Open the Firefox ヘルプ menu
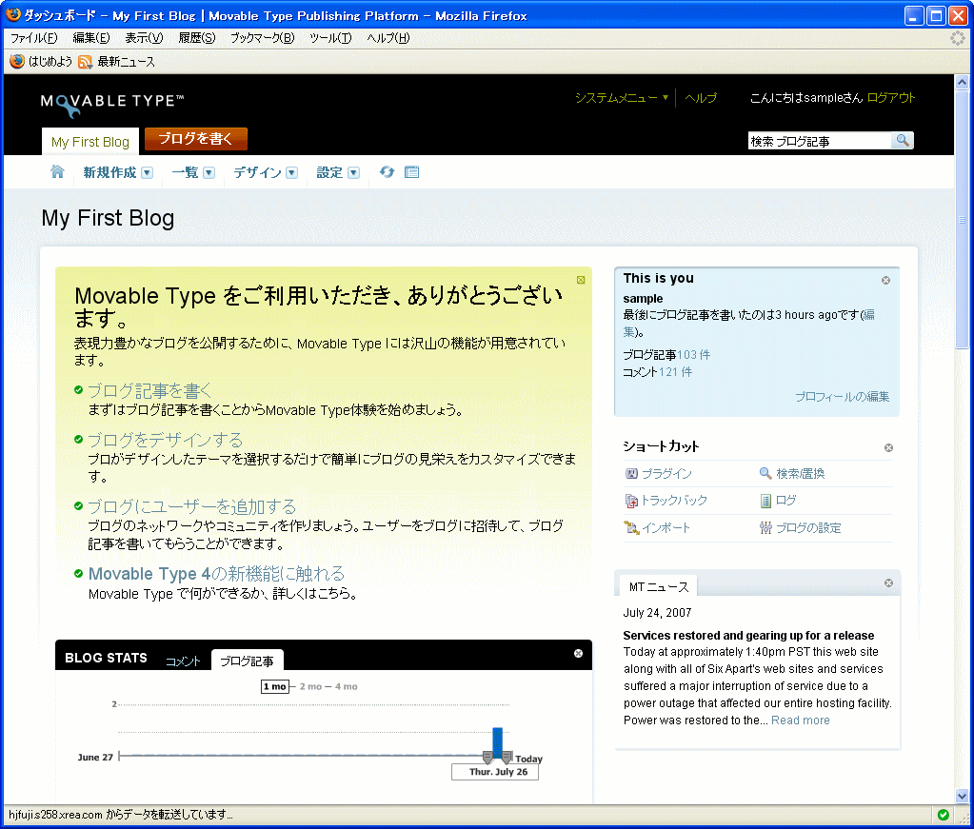The height and width of the screenshot is (829, 974). click(x=388, y=38)
